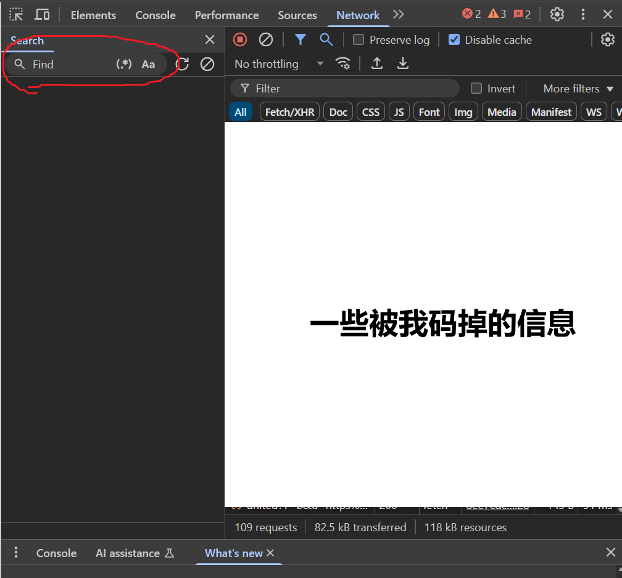Switch to the Console tab
The height and width of the screenshot is (578, 622).
tap(155, 15)
